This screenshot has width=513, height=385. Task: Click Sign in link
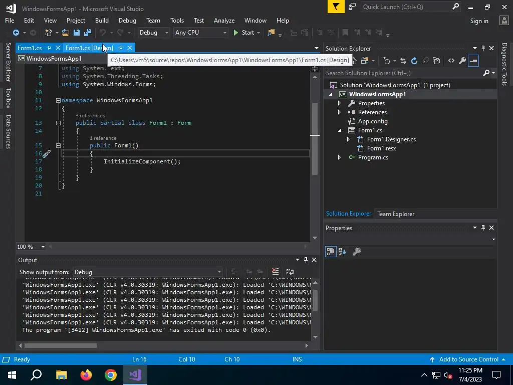pyautogui.click(x=479, y=21)
